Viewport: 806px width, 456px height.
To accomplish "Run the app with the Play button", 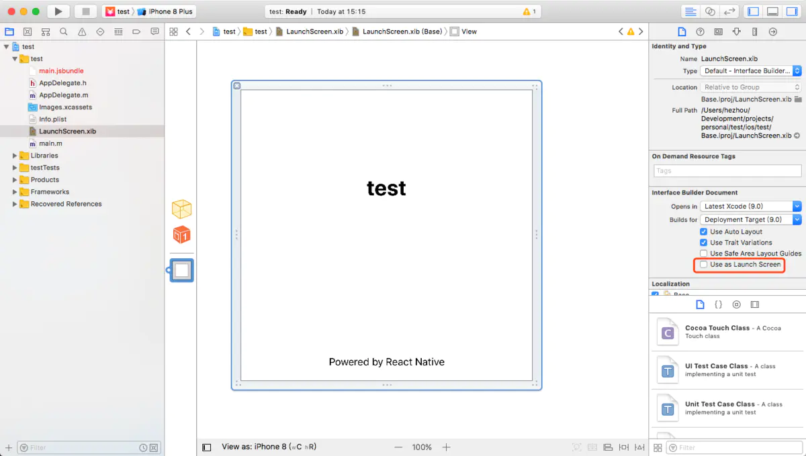I will pyautogui.click(x=58, y=11).
